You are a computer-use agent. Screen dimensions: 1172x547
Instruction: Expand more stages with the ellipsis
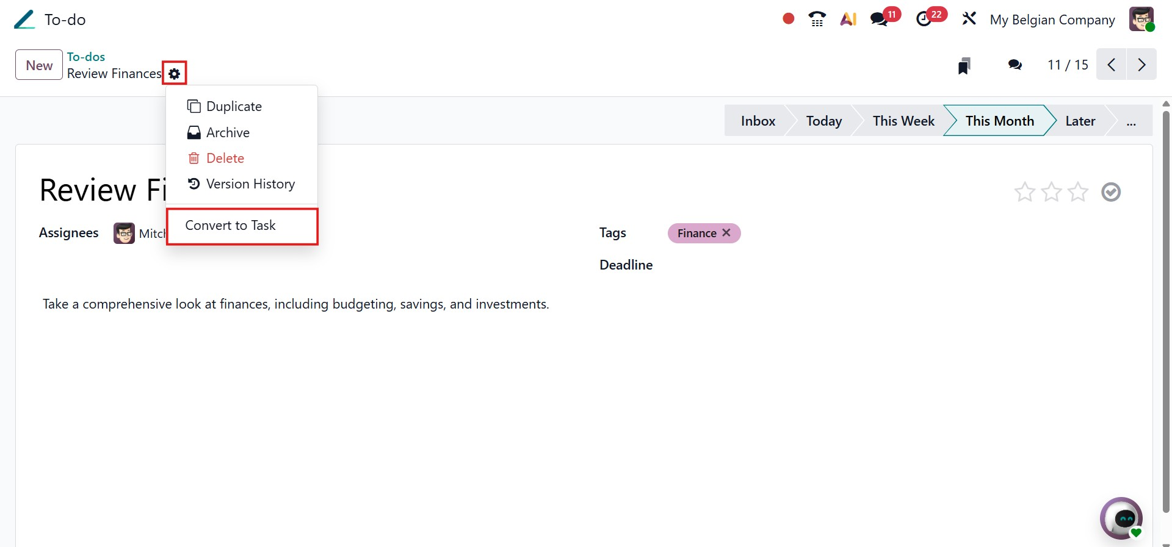point(1131,121)
